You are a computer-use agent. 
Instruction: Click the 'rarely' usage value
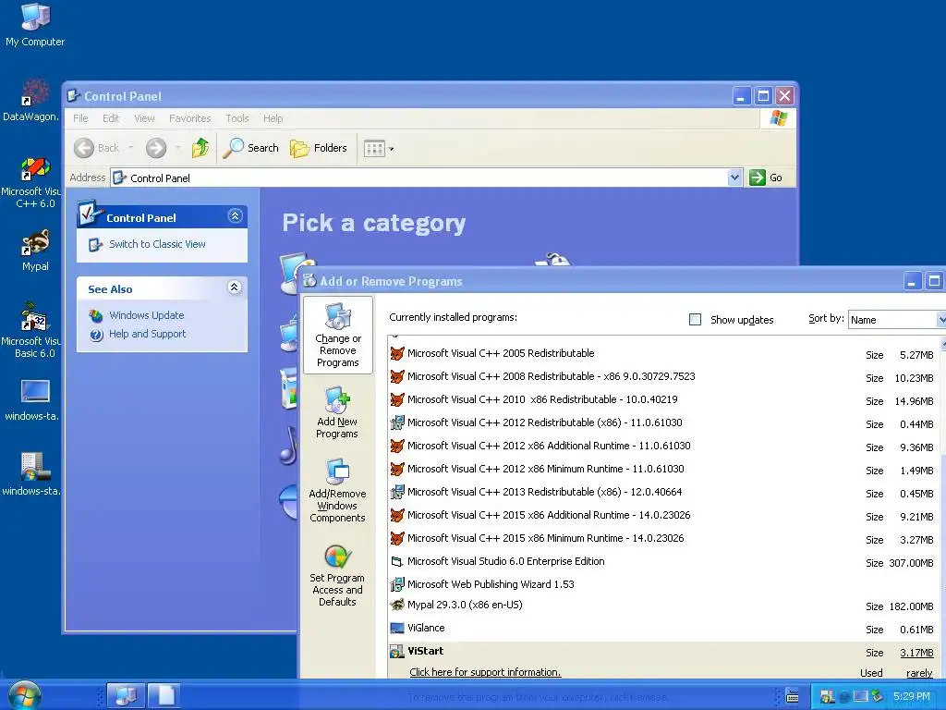pos(919,673)
